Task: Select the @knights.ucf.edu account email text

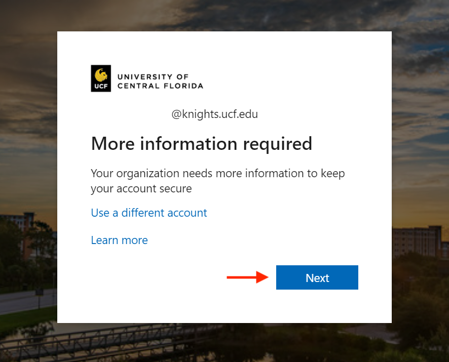Action: tap(214, 114)
